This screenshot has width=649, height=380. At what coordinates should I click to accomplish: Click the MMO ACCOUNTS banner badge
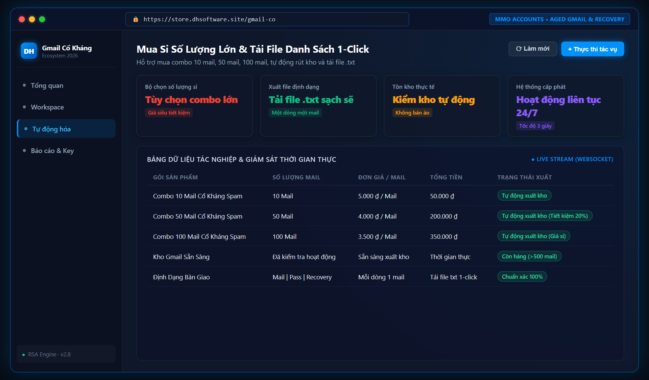point(559,19)
